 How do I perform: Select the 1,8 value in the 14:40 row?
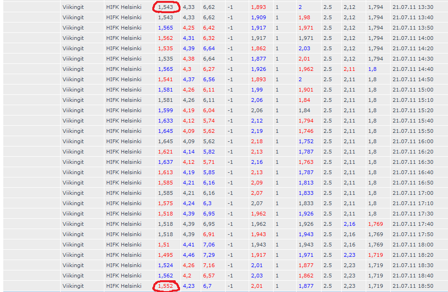pyautogui.click(x=372, y=69)
